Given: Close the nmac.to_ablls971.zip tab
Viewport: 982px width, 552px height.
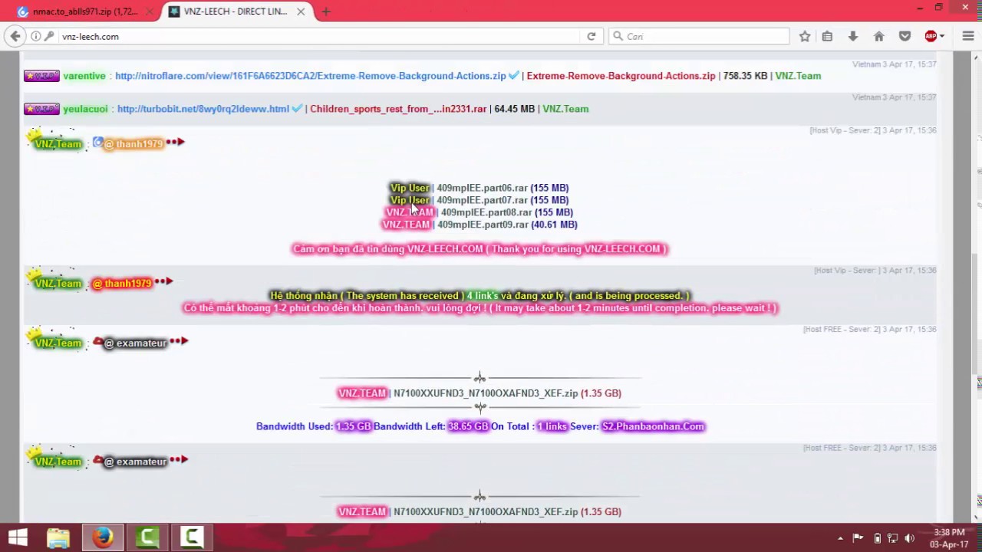Looking at the screenshot, I should (x=150, y=11).
